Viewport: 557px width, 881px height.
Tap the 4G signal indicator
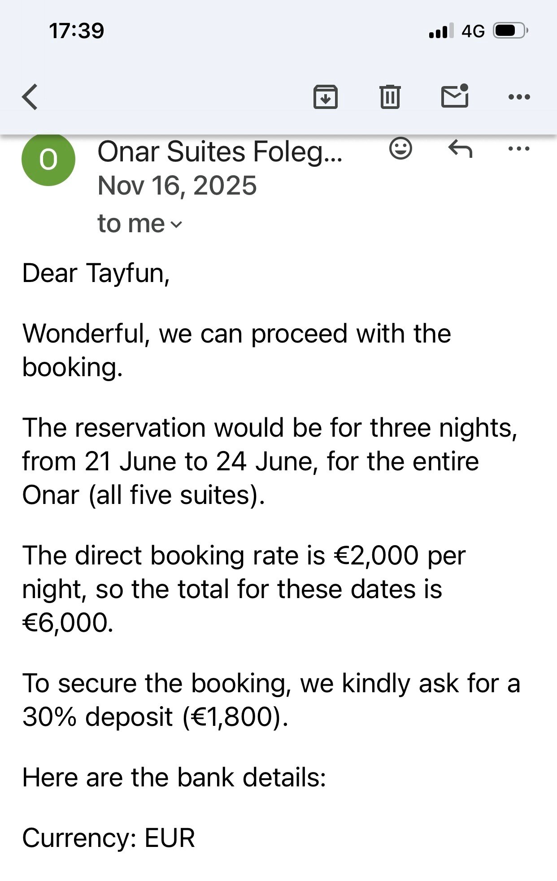(x=473, y=31)
